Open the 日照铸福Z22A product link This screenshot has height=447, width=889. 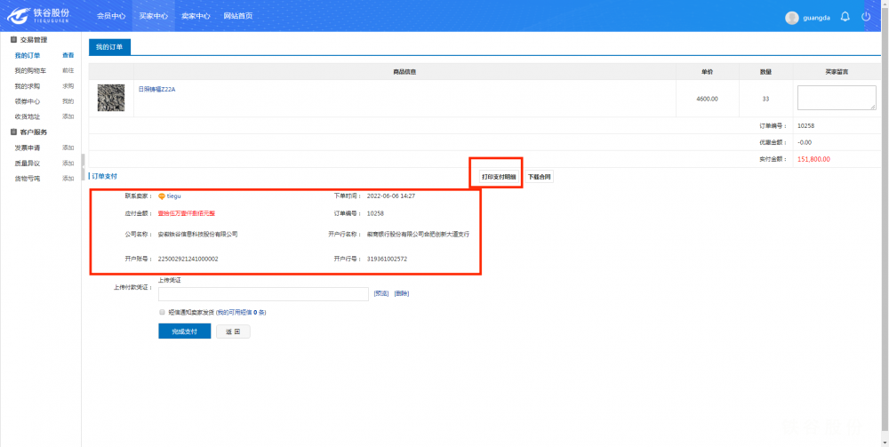click(156, 89)
